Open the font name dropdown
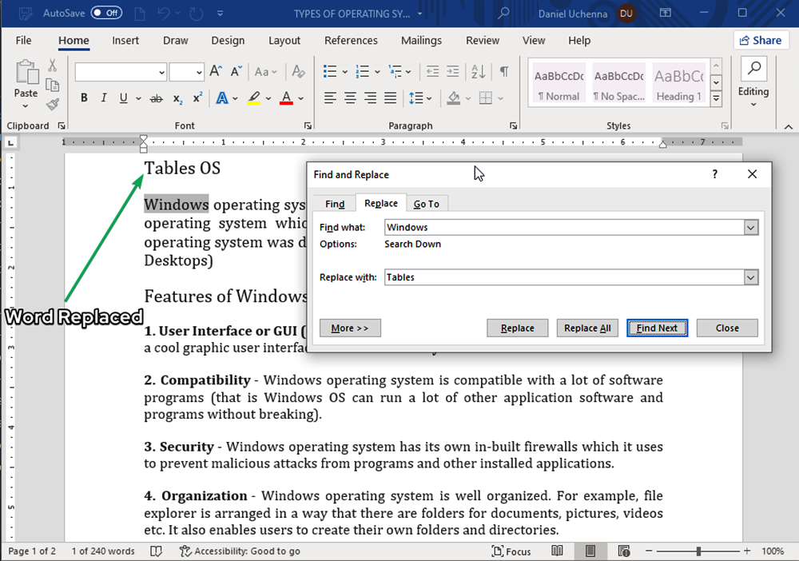 tap(161, 72)
